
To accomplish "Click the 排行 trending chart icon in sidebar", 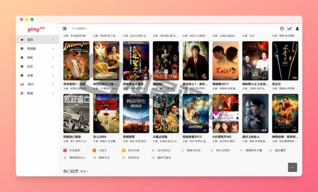I will click(x=22, y=84).
